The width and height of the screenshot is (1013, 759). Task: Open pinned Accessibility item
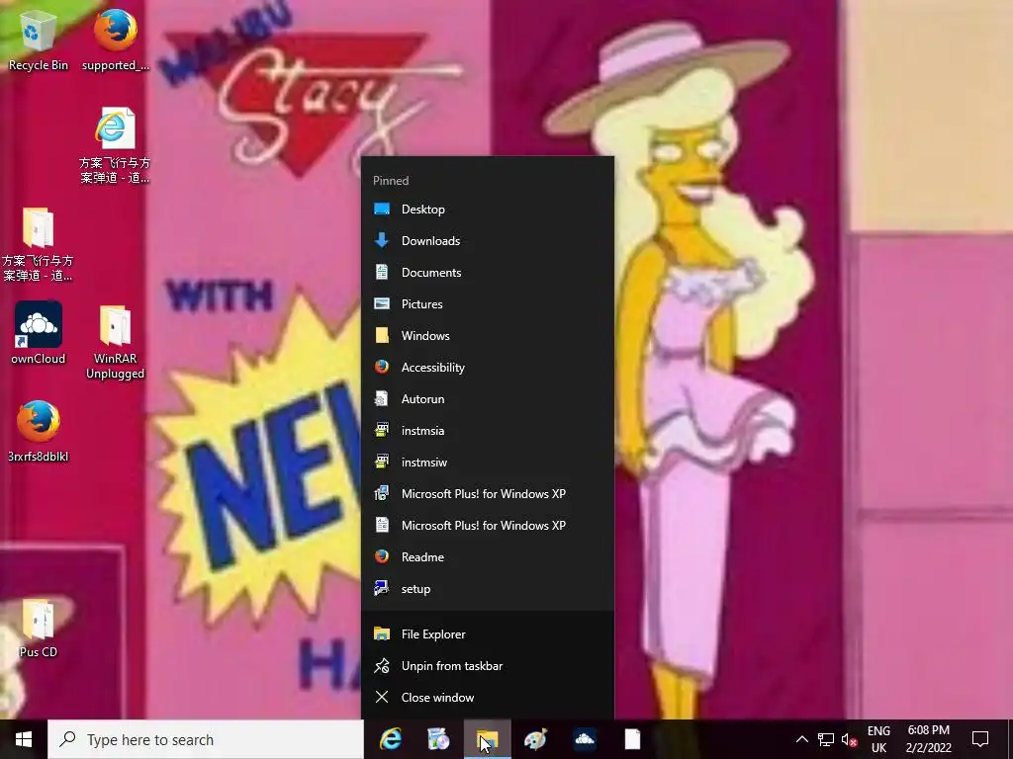(487, 368)
